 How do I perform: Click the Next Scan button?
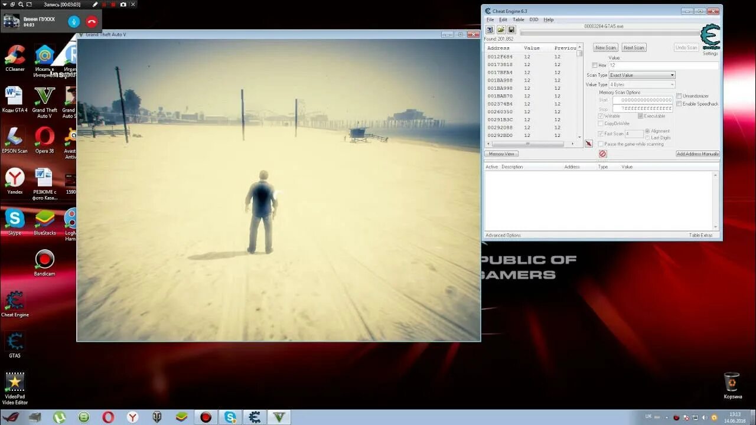pyautogui.click(x=634, y=47)
